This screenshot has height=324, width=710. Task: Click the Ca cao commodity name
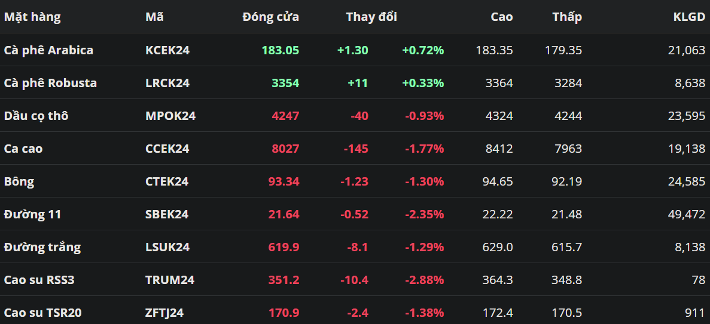coord(23,149)
